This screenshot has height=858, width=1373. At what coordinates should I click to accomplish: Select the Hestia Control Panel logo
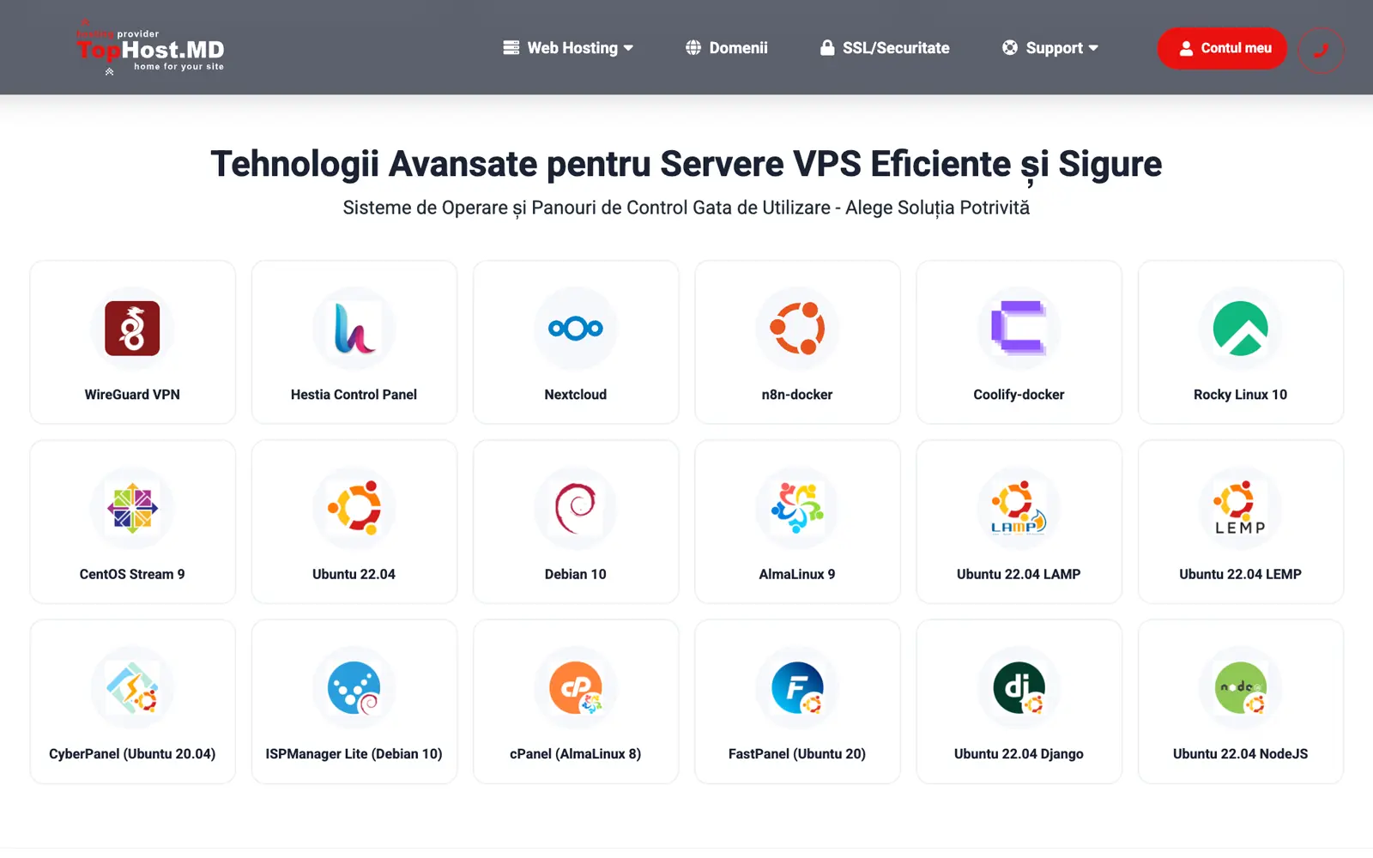point(354,329)
